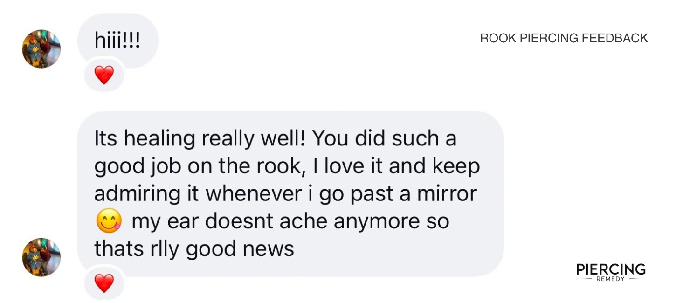The width and height of the screenshot is (676, 303).
Task: Click the word PIERCING in the bottom logo
Action: 611,269
